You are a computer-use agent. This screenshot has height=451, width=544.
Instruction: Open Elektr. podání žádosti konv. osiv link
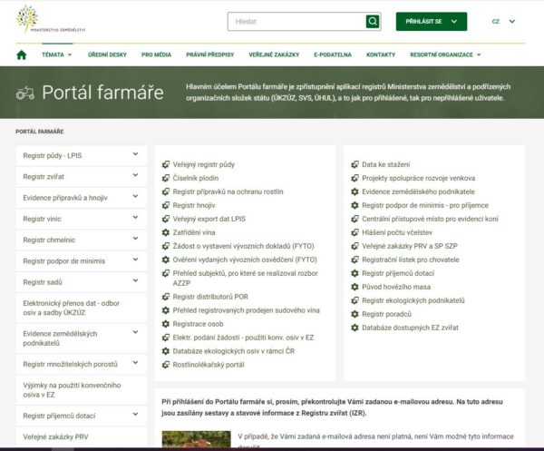click(x=243, y=338)
